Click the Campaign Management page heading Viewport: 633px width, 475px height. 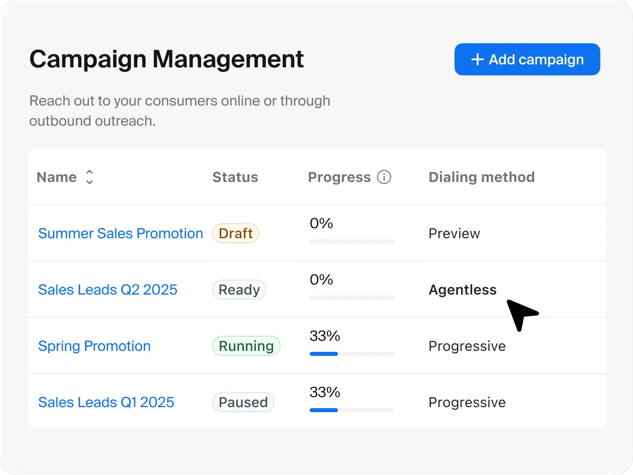coord(166,59)
